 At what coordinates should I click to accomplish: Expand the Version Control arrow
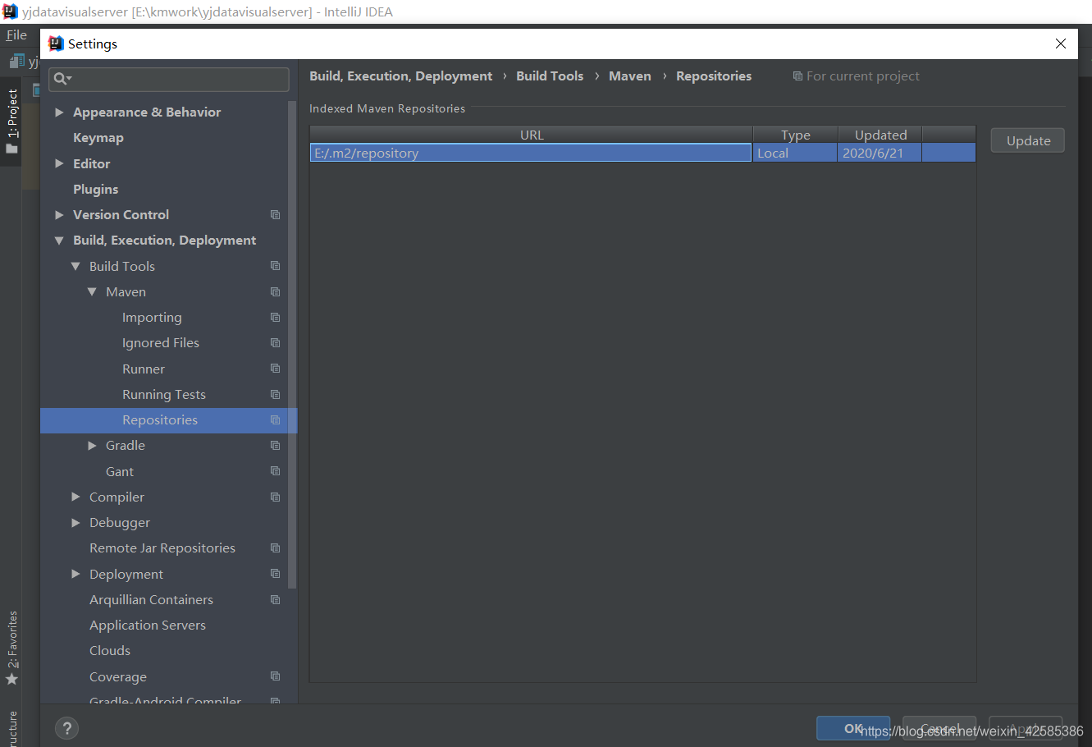(59, 214)
